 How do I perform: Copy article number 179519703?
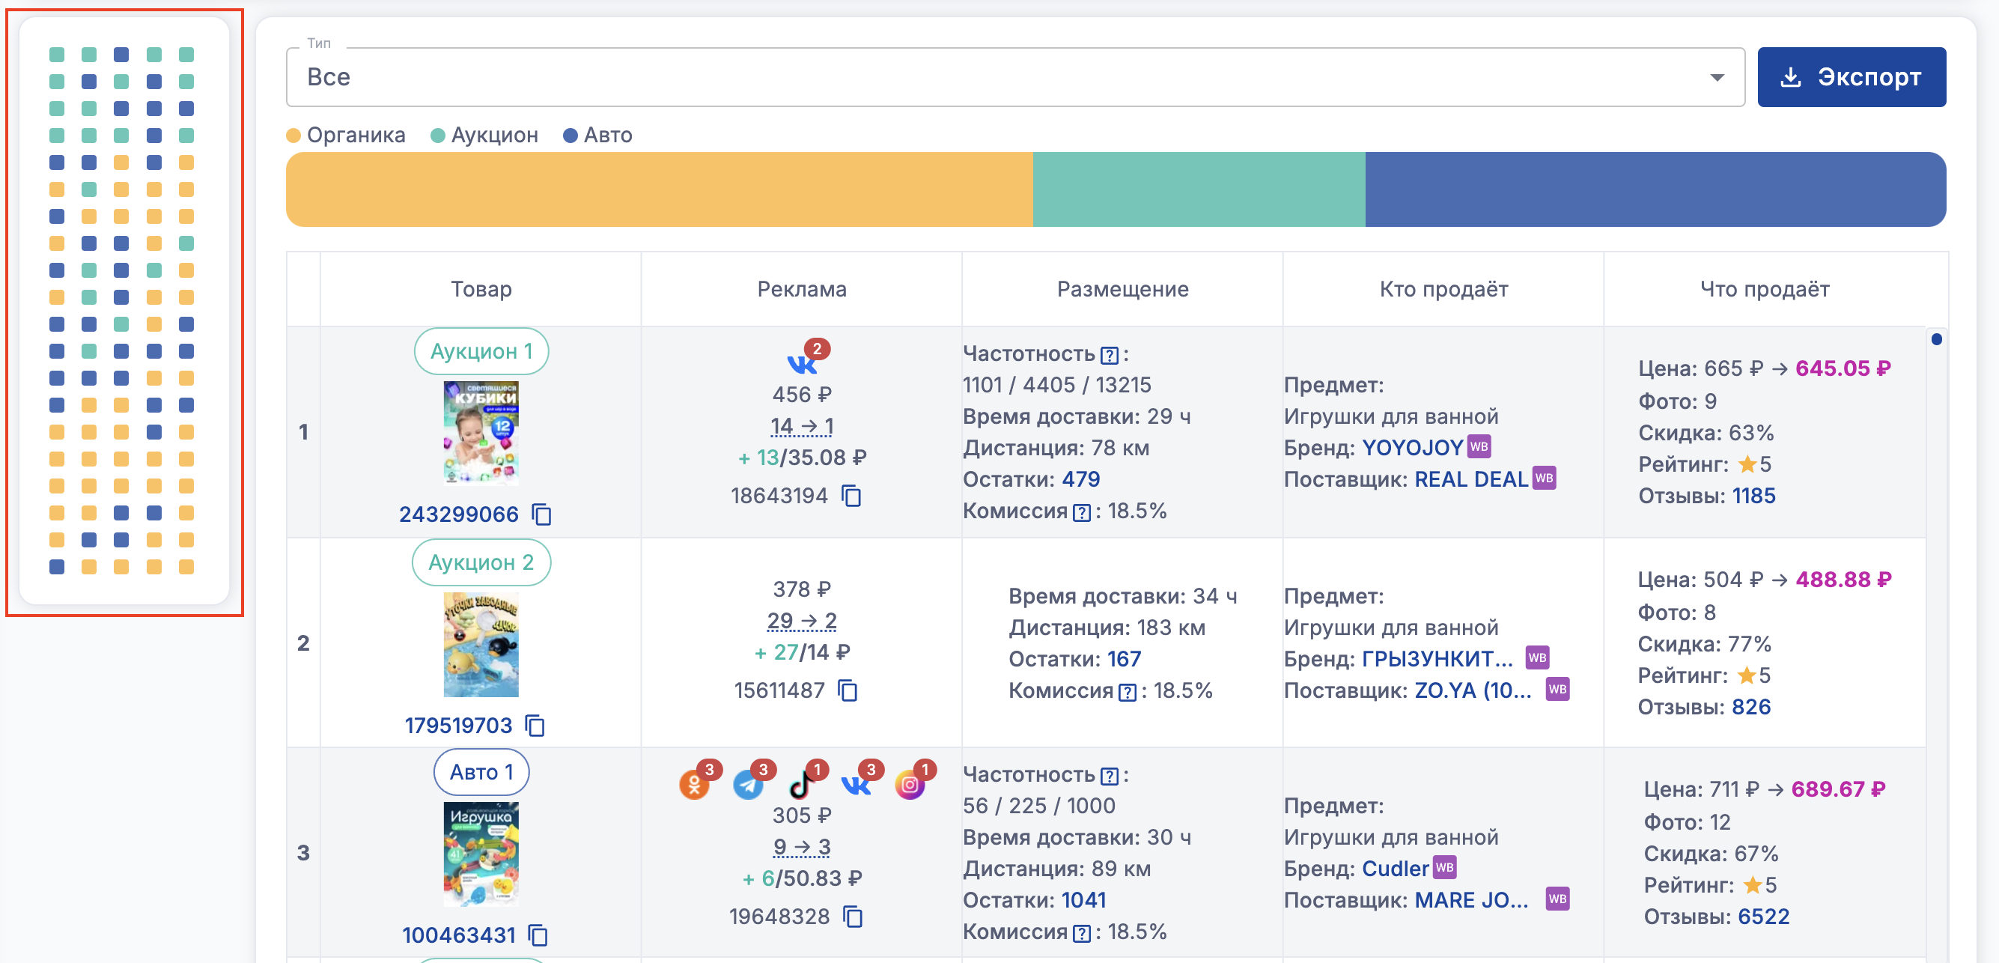[x=535, y=726]
